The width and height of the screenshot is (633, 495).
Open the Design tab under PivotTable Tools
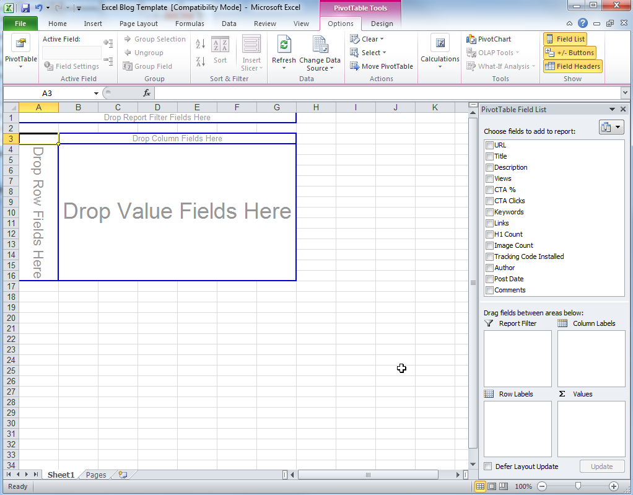(382, 24)
